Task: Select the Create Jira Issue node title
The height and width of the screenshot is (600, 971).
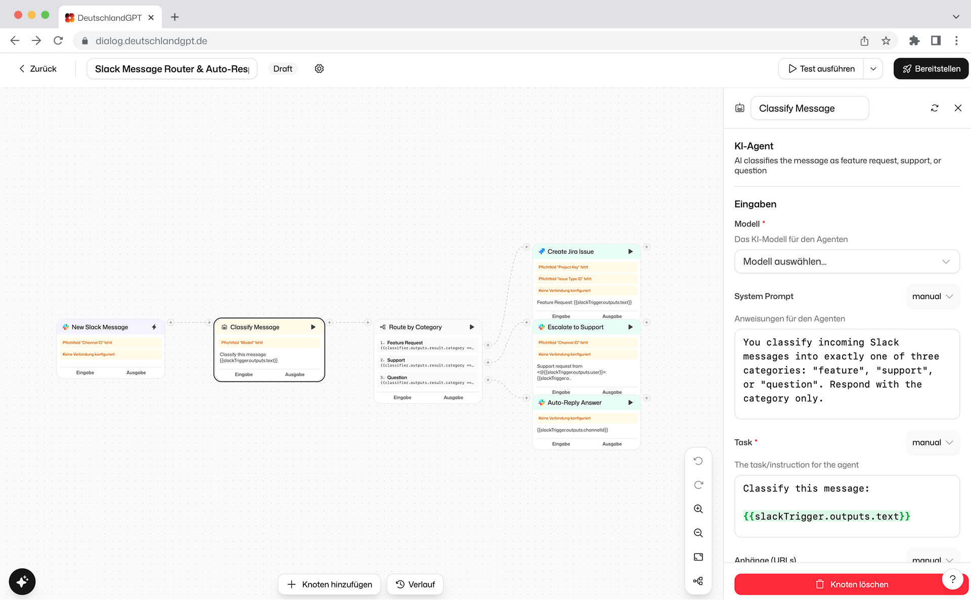Action: click(x=570, y=252)
